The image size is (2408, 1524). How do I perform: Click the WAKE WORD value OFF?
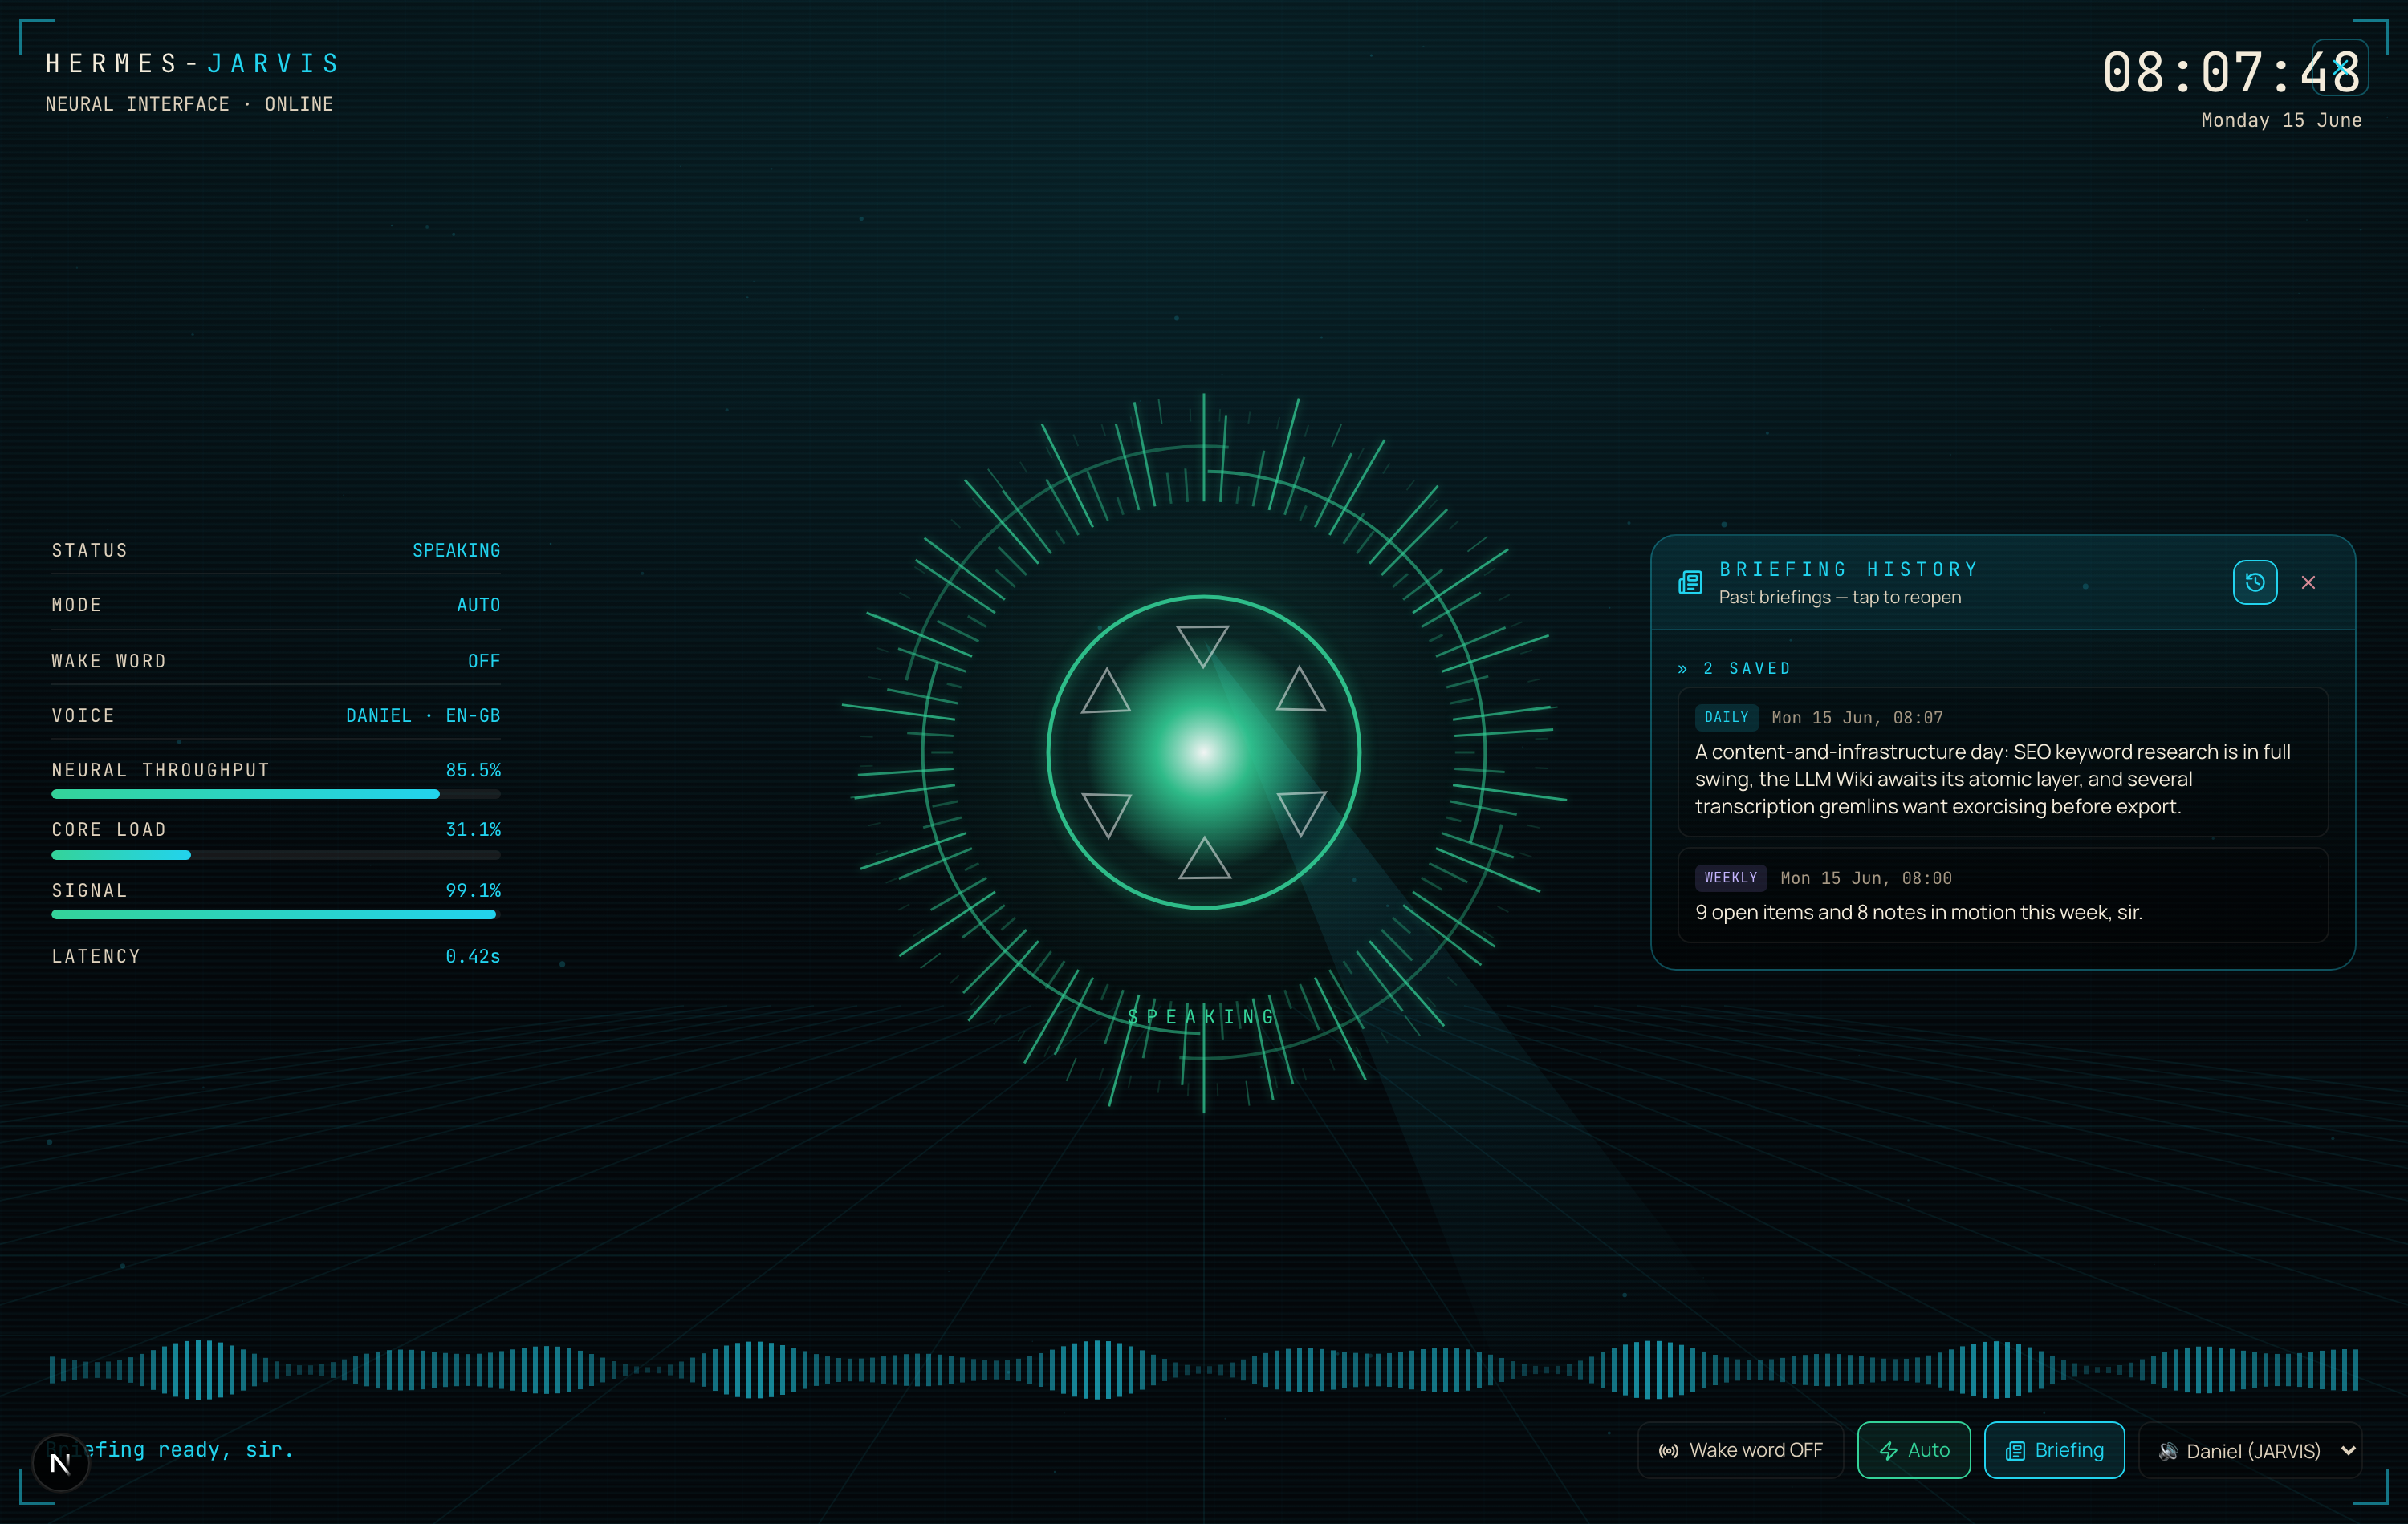click(484, 662)
